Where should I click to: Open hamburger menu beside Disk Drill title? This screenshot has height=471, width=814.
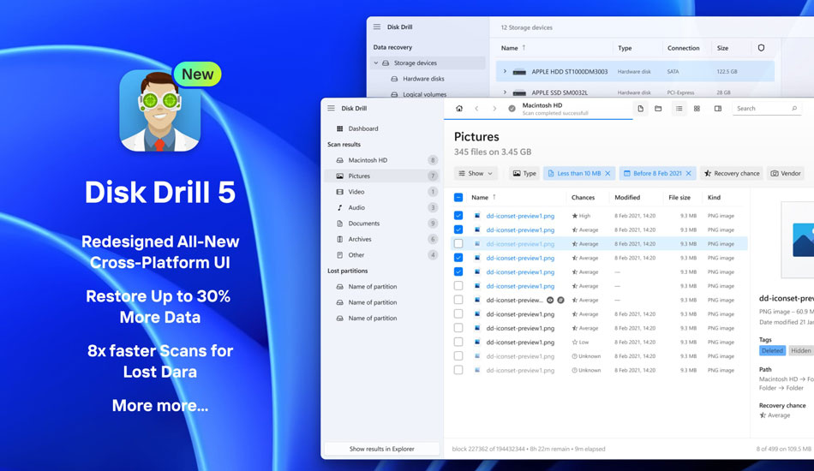click(332, 109)
